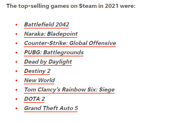Viewport: 183px width, 122px height.
Task: Open the Battlefield 2042 link
Action: click(x=46, y=24)
